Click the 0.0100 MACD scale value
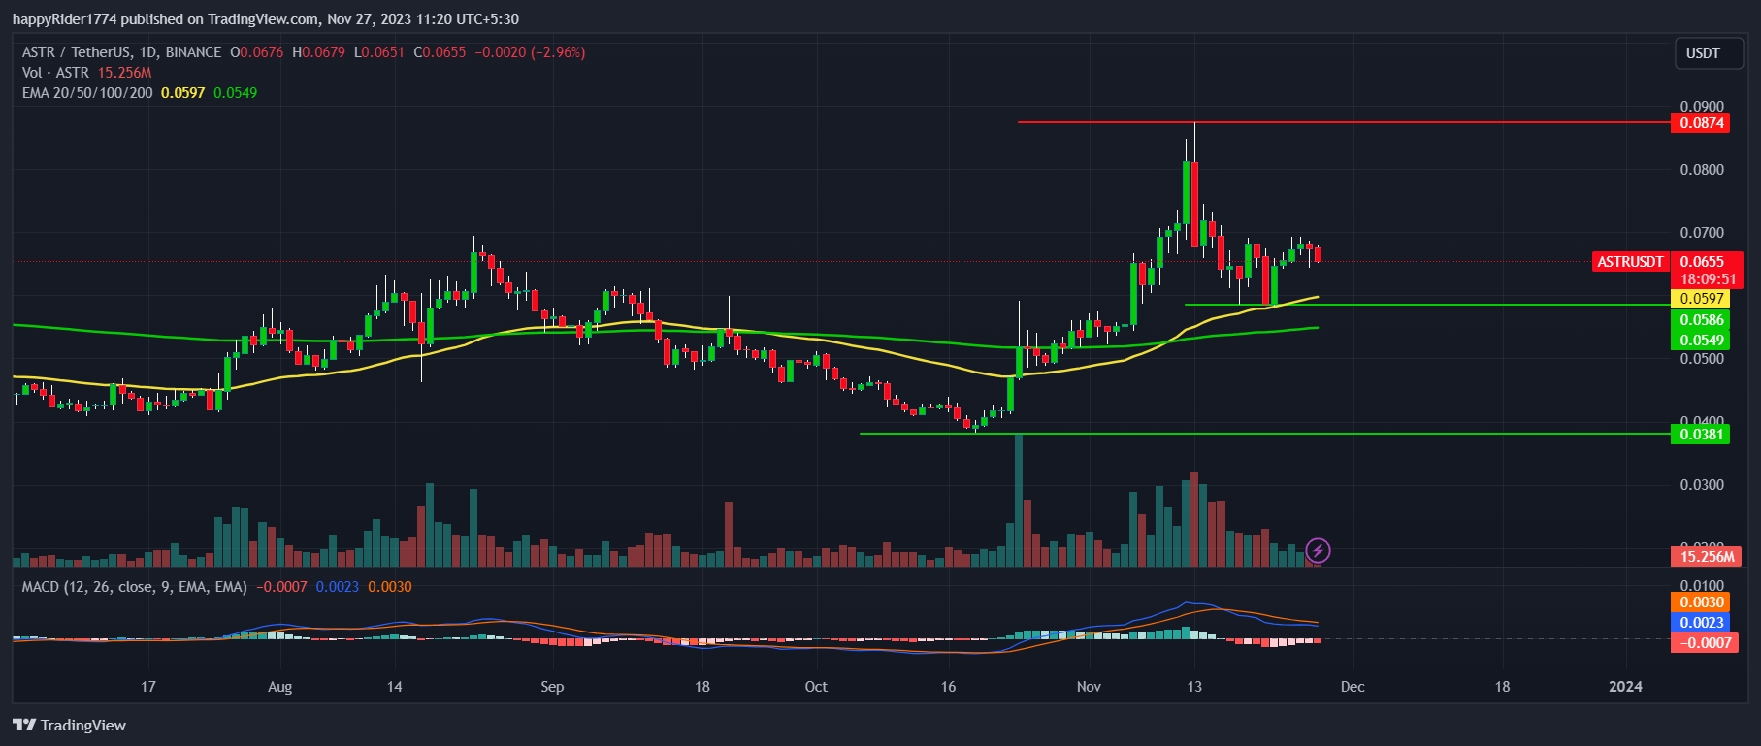The height and width of the screenshot is (746, 1761). point(1702,586)
